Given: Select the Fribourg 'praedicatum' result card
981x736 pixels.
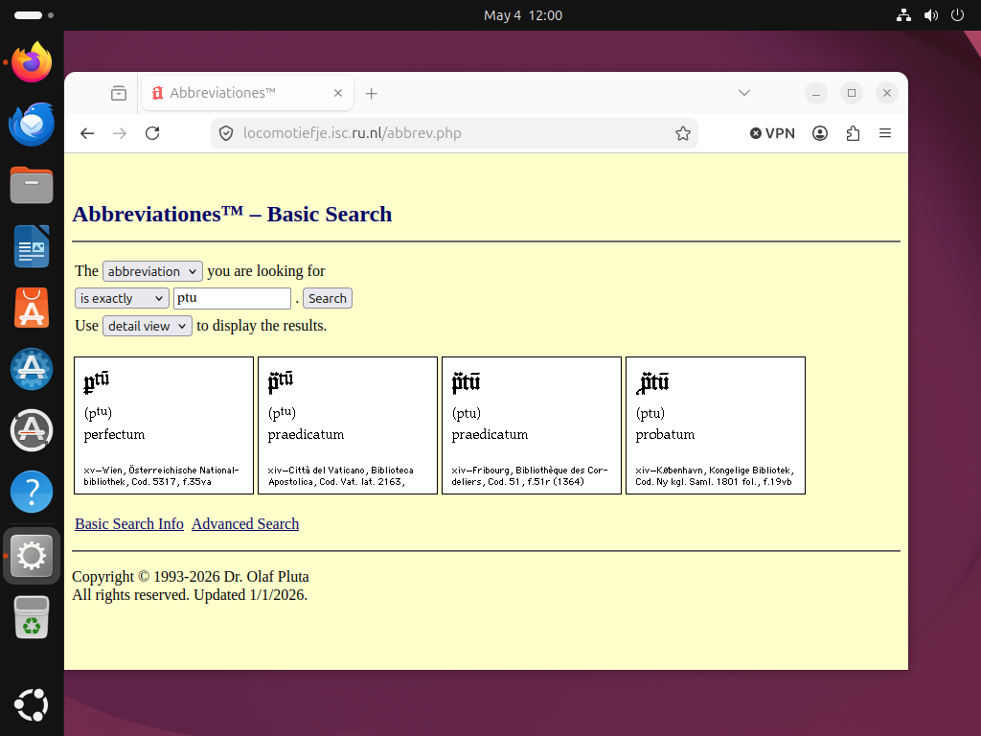Looking at the screenshot, I should point(532,425).
